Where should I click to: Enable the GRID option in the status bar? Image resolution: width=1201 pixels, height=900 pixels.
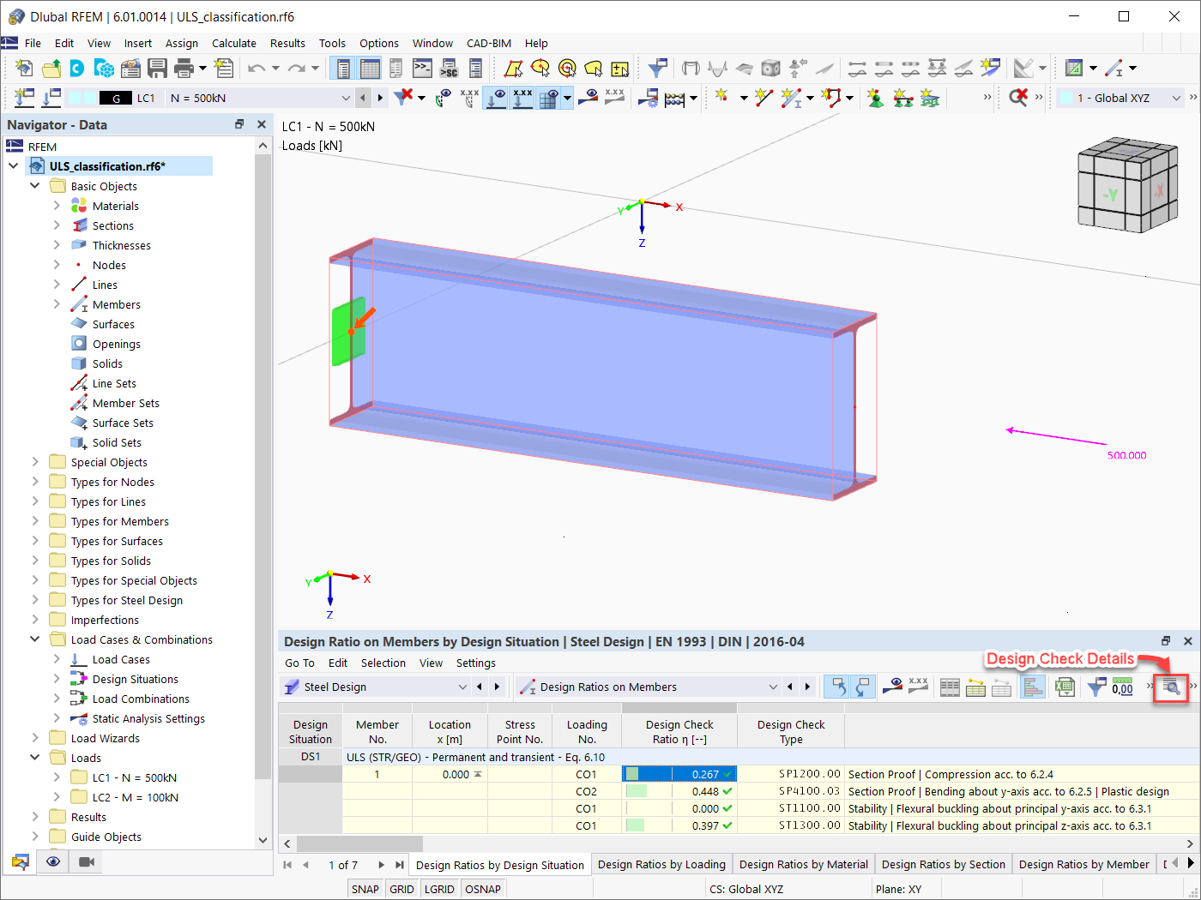point(401,889)
